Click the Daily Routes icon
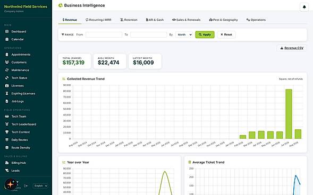Viewport: 313px width, 195px height. 7,140
